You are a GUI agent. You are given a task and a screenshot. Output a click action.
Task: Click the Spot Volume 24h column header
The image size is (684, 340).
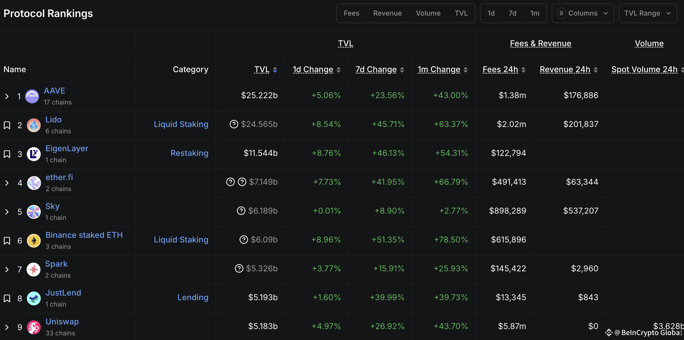tap(644, 70)
